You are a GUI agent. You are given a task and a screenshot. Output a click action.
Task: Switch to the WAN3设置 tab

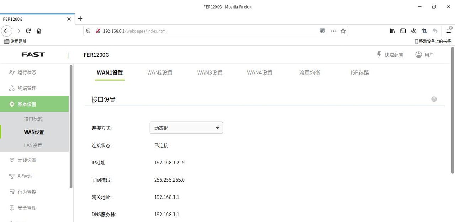pos(210,72)
